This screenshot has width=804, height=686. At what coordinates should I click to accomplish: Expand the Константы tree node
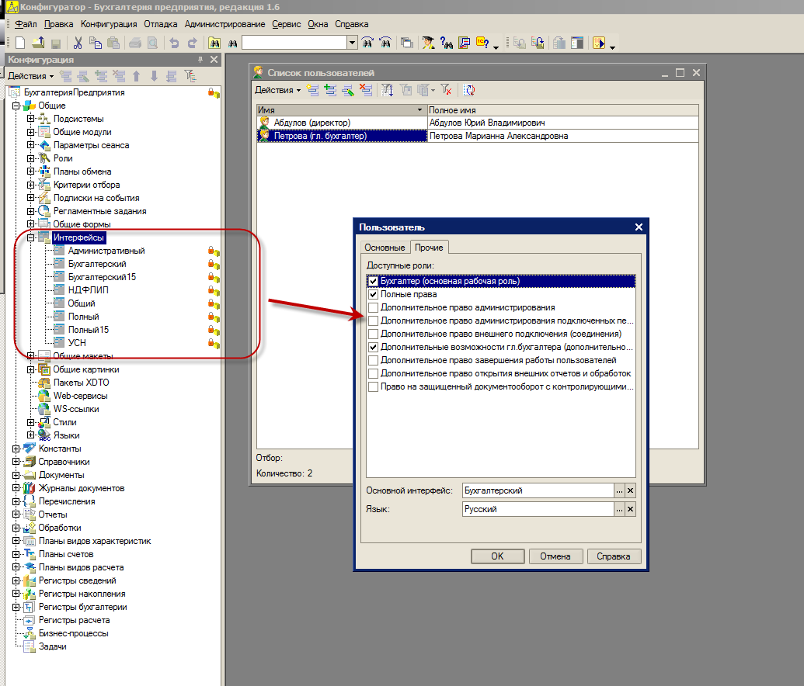(16, 449)
